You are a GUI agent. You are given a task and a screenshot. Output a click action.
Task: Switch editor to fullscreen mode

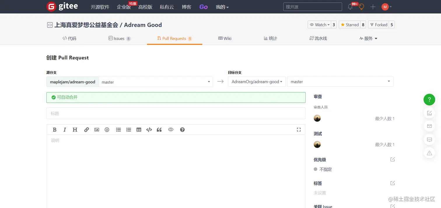(299, 130)
